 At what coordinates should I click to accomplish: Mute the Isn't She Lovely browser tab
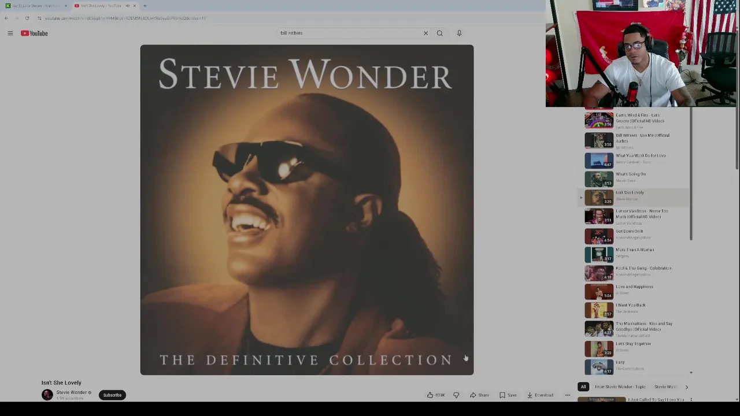127,6
